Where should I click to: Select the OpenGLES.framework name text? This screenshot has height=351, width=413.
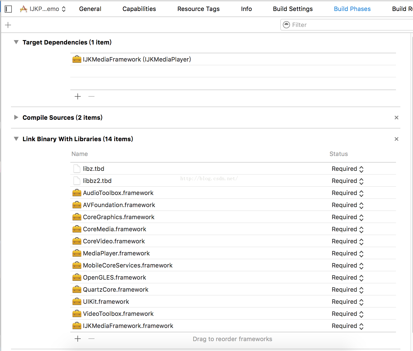[x=115, y=277]
